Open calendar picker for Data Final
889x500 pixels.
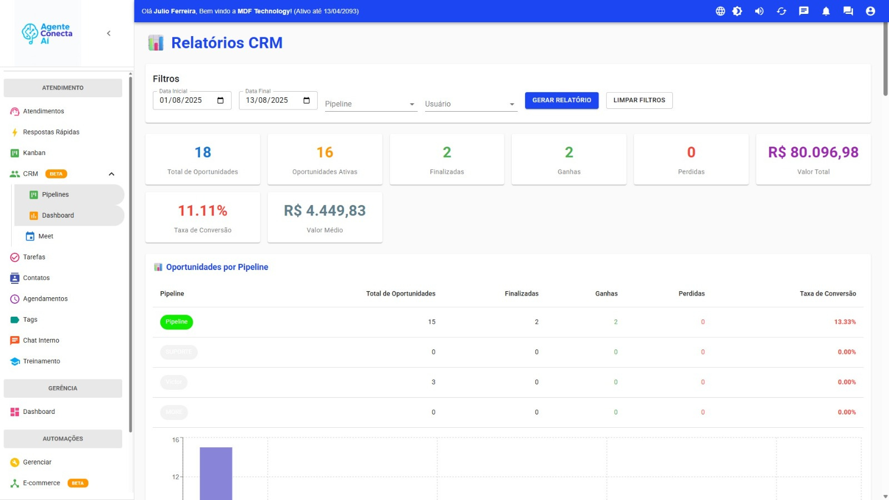307,101
